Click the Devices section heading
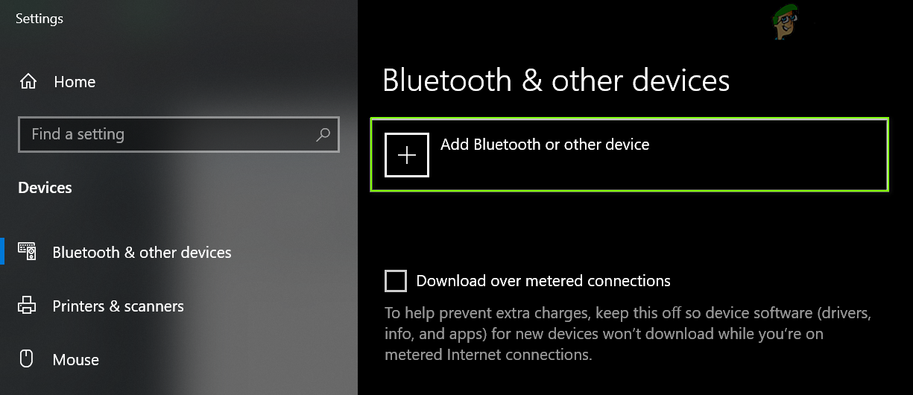 tap(45, 188)
